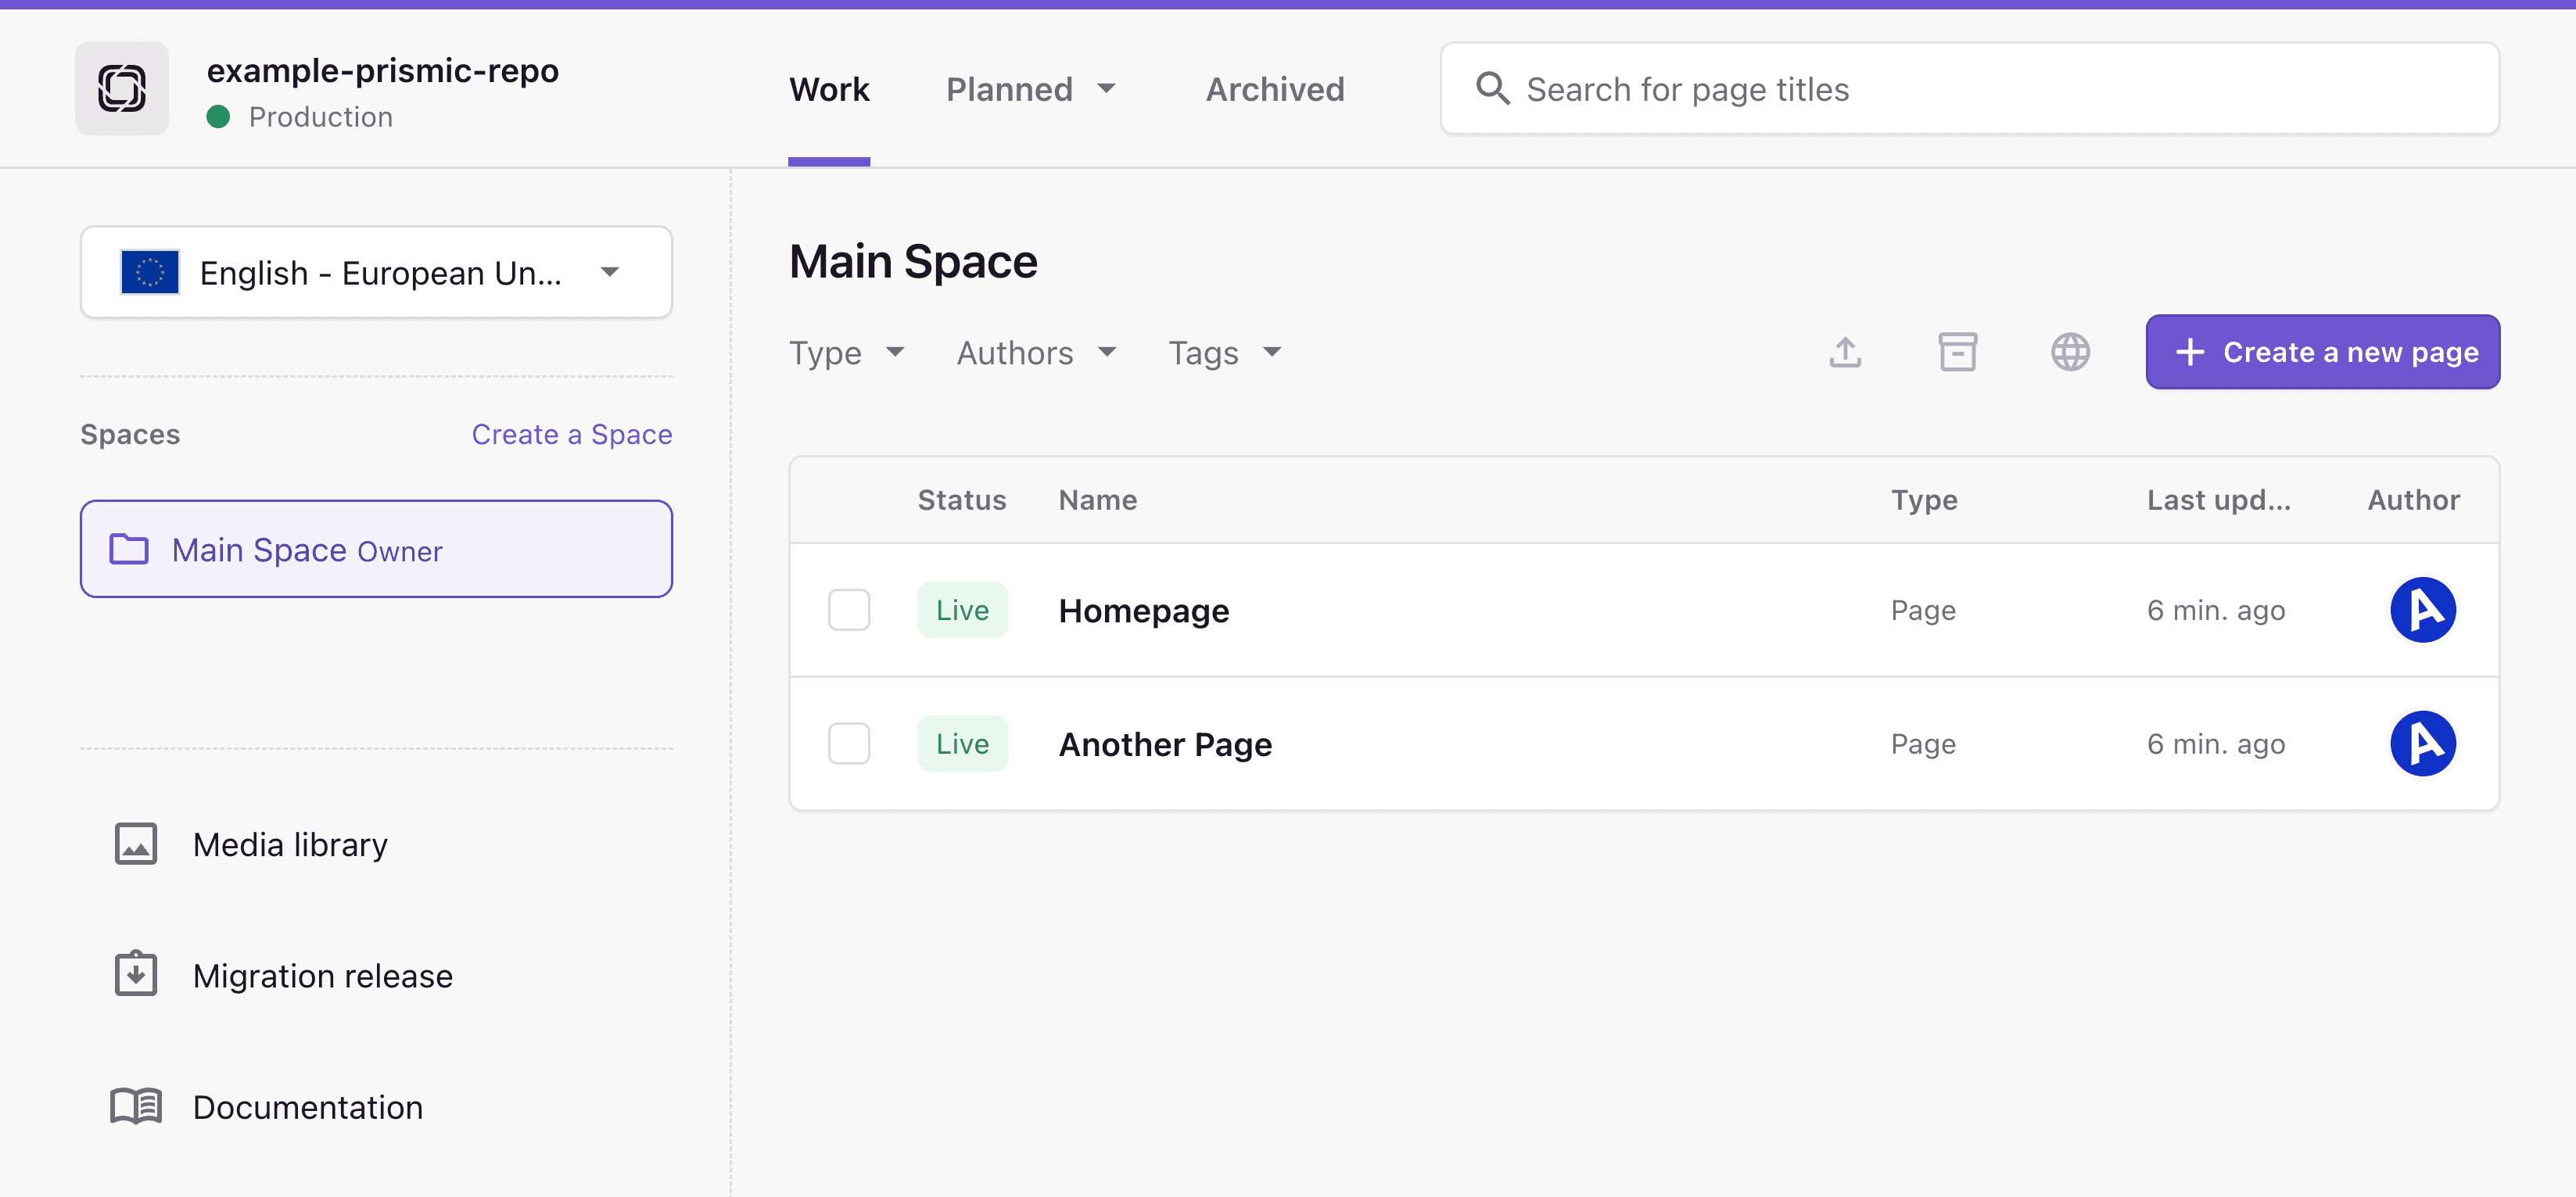Click the Migration release icon

tap(136, 974)
